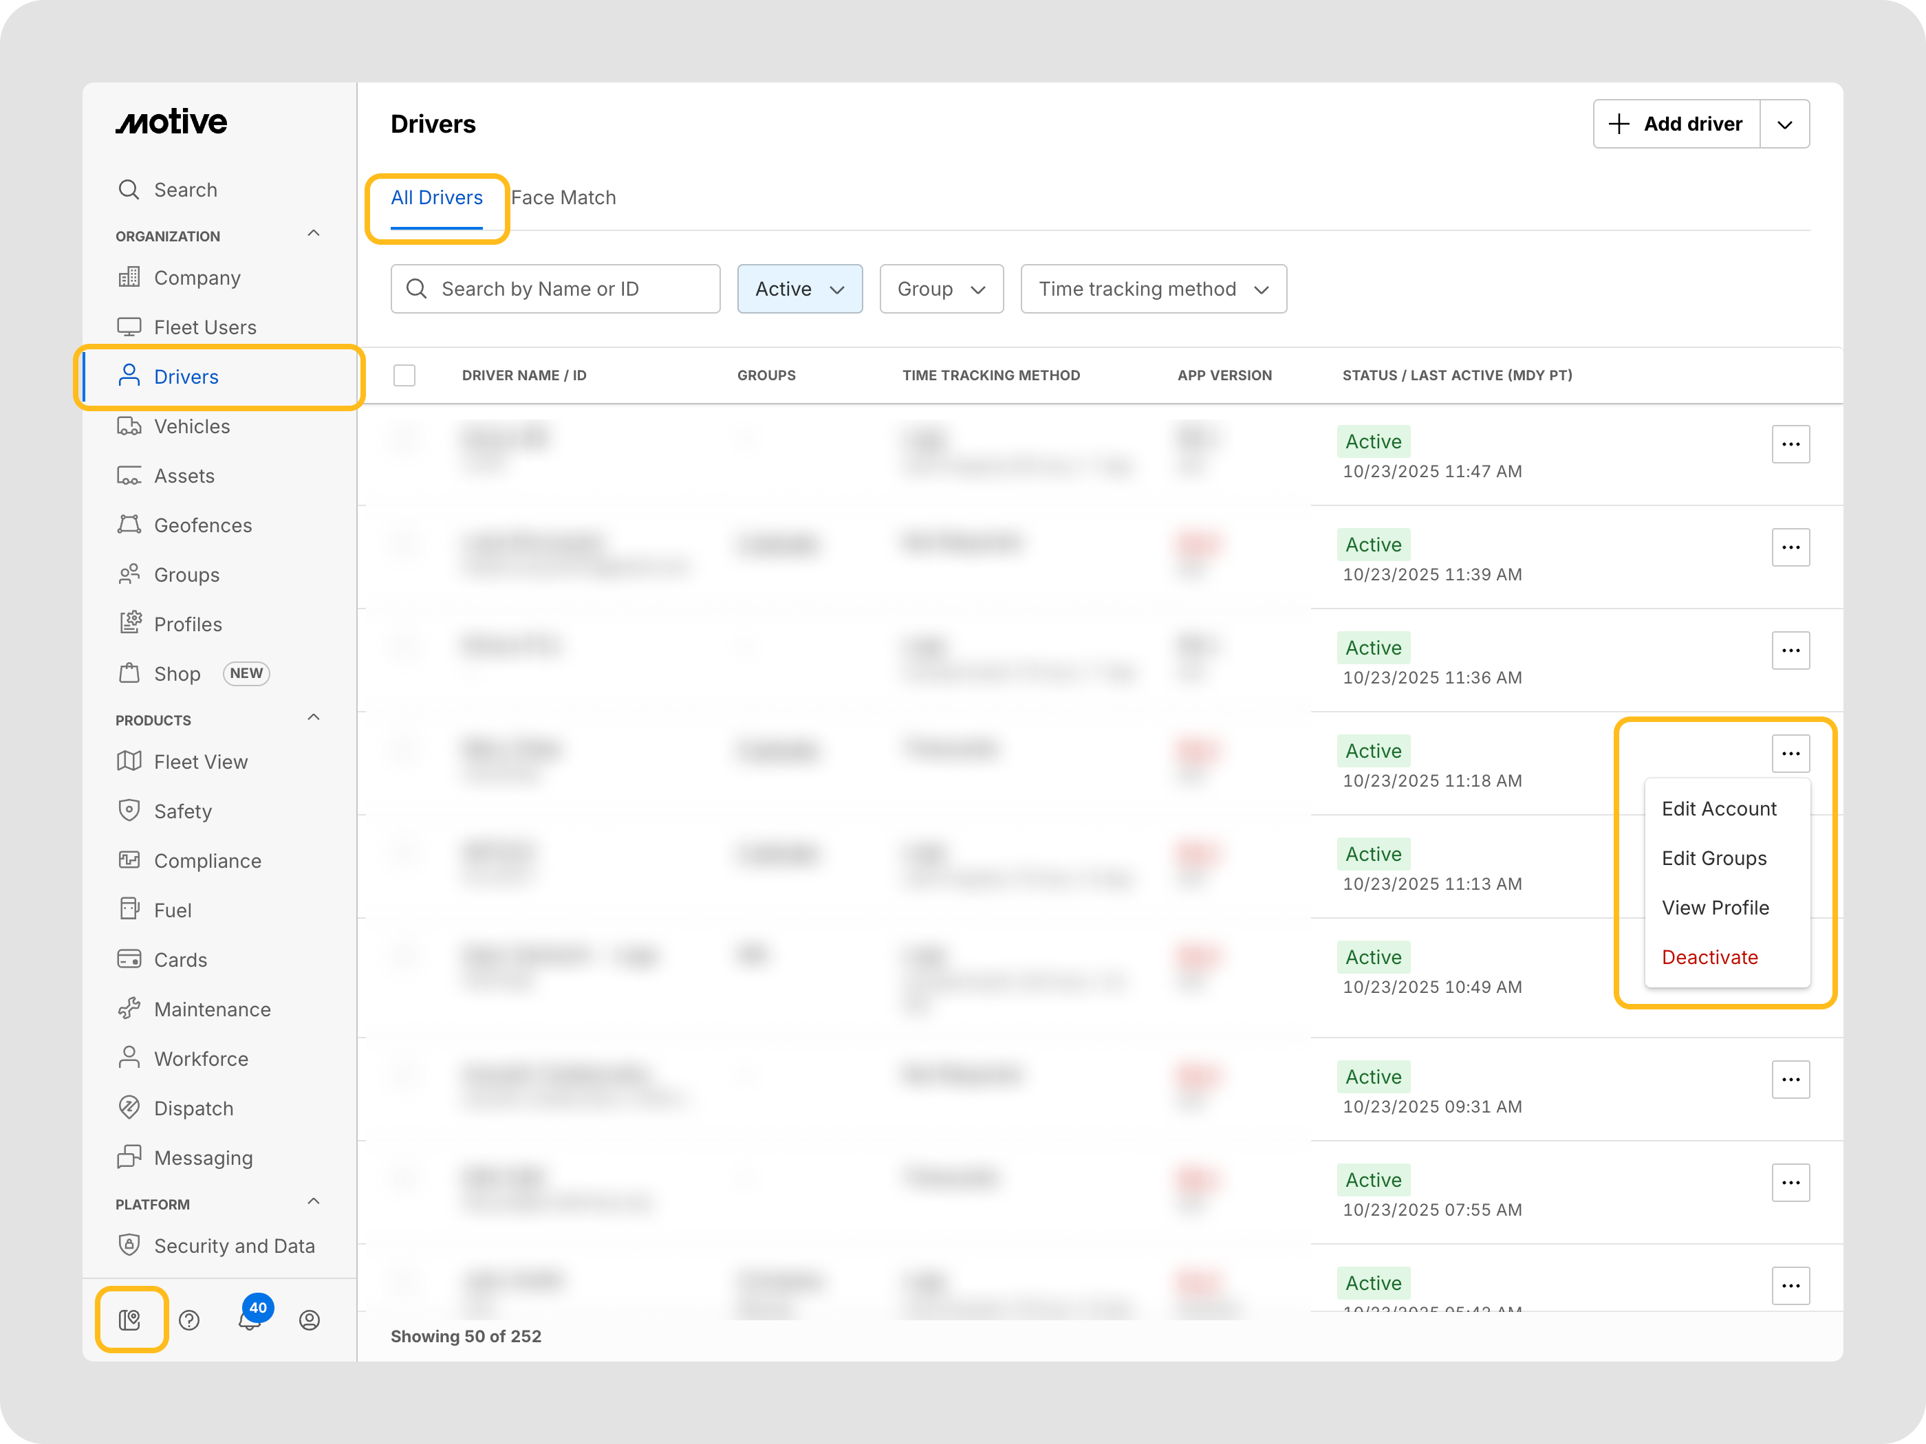The width and height of the screenshot is (1926, 1444).
Task: Click the Add driver button
Action: pyautogui.click(x=1676, y=124)
